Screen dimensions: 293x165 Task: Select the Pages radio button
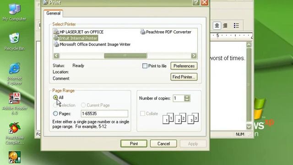click(x=55, y=113)
